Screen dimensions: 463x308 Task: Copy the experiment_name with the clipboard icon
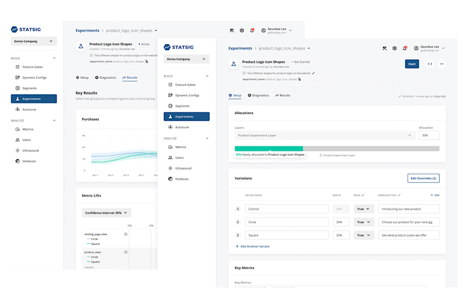coord(299,79)
